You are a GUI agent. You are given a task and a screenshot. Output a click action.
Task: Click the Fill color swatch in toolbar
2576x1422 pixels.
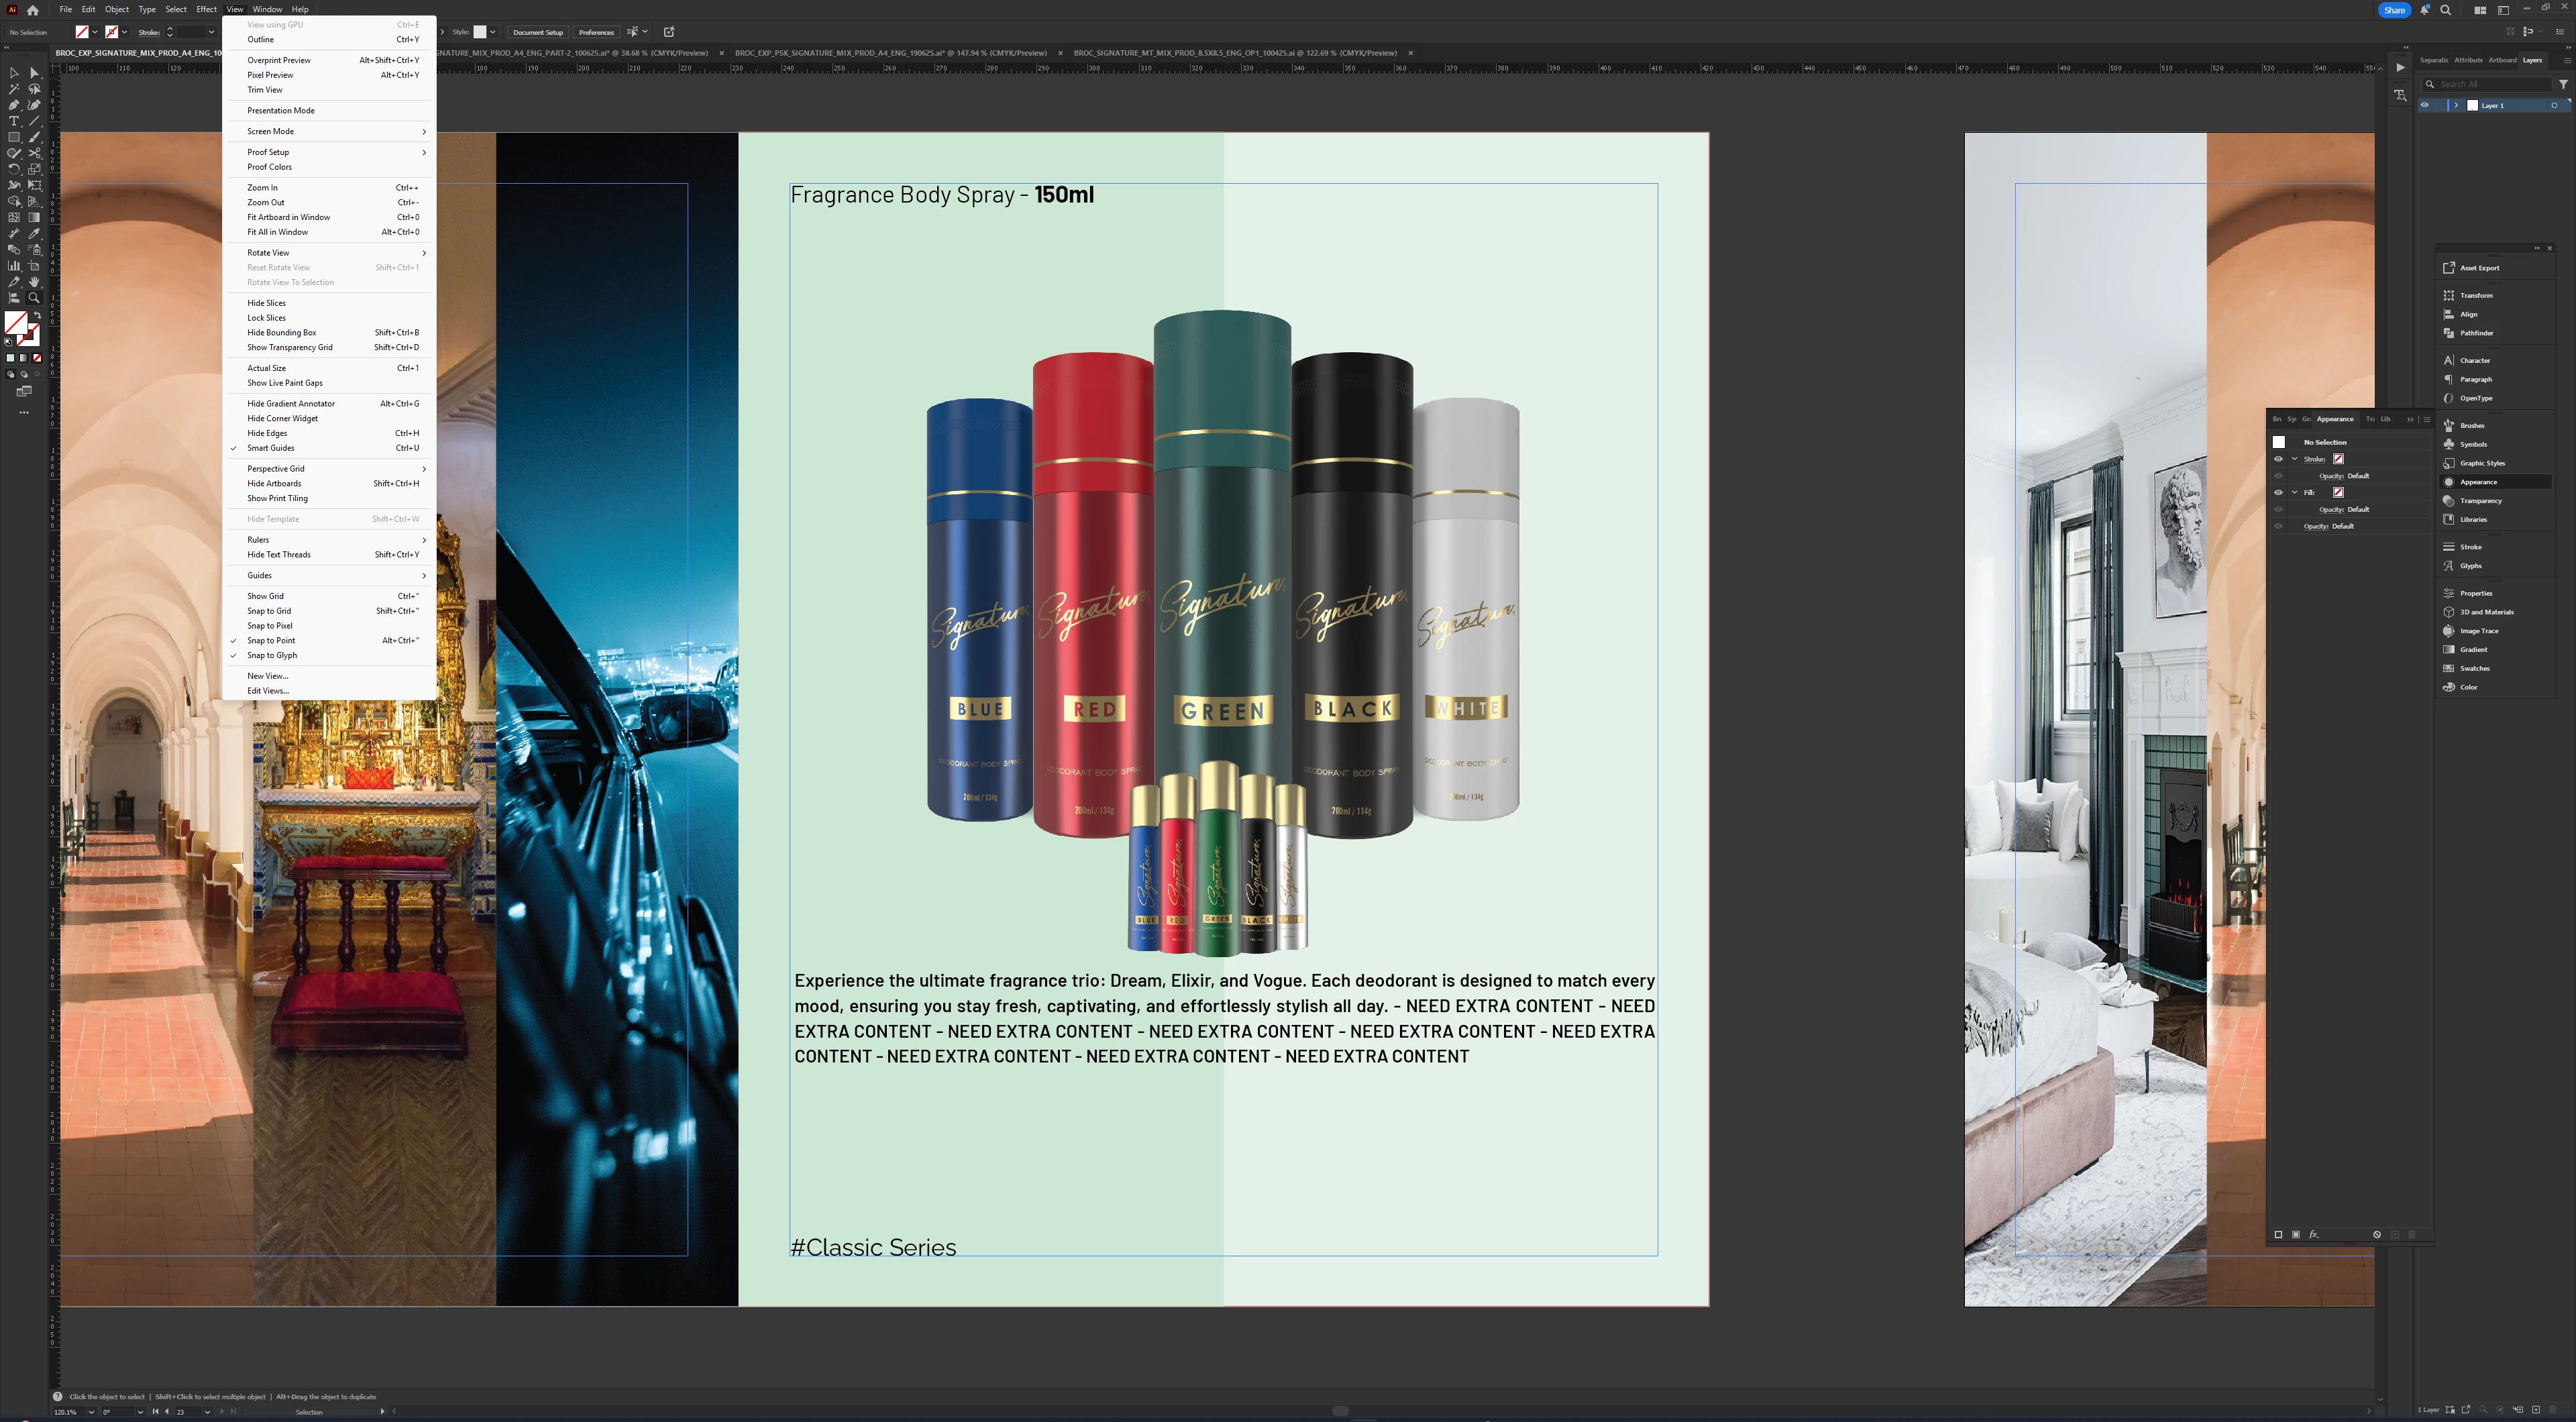[x=16, y=322]
